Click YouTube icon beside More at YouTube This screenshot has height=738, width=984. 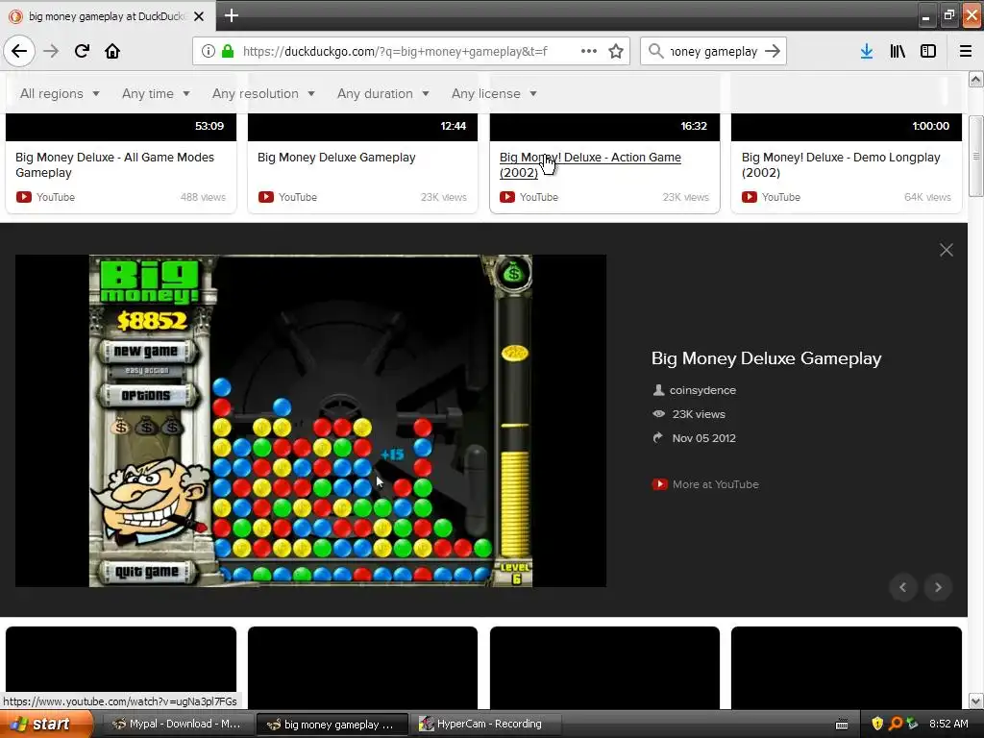tap(659, 484)
